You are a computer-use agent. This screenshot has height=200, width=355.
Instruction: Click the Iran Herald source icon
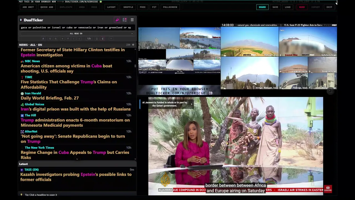(x=22, y=94)
